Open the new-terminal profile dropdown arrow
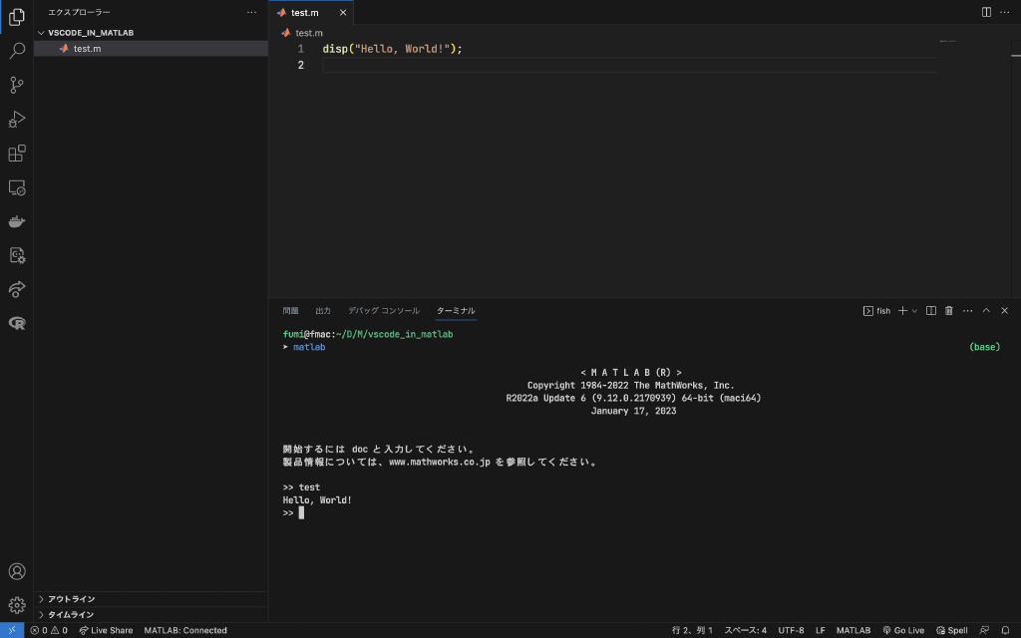This screenshot has width=1021, height=638. (913, 310)
